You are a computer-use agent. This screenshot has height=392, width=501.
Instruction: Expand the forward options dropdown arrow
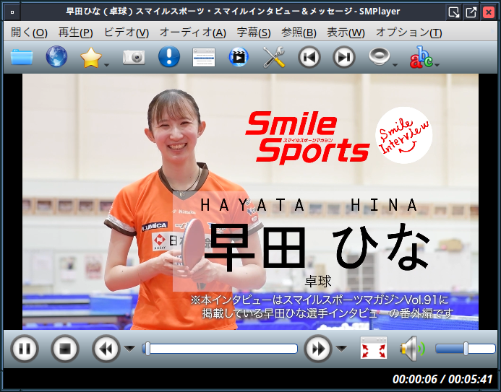pos(341,349)
